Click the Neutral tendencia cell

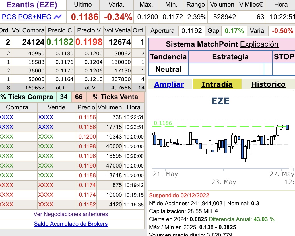point(168,69)
